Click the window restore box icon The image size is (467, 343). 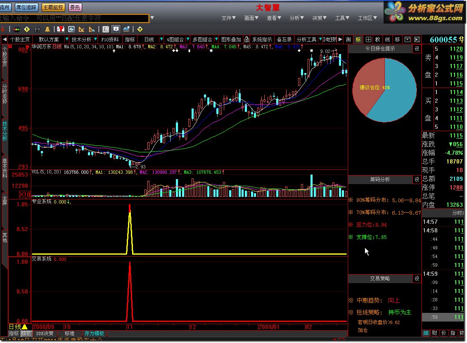[408, 40]
